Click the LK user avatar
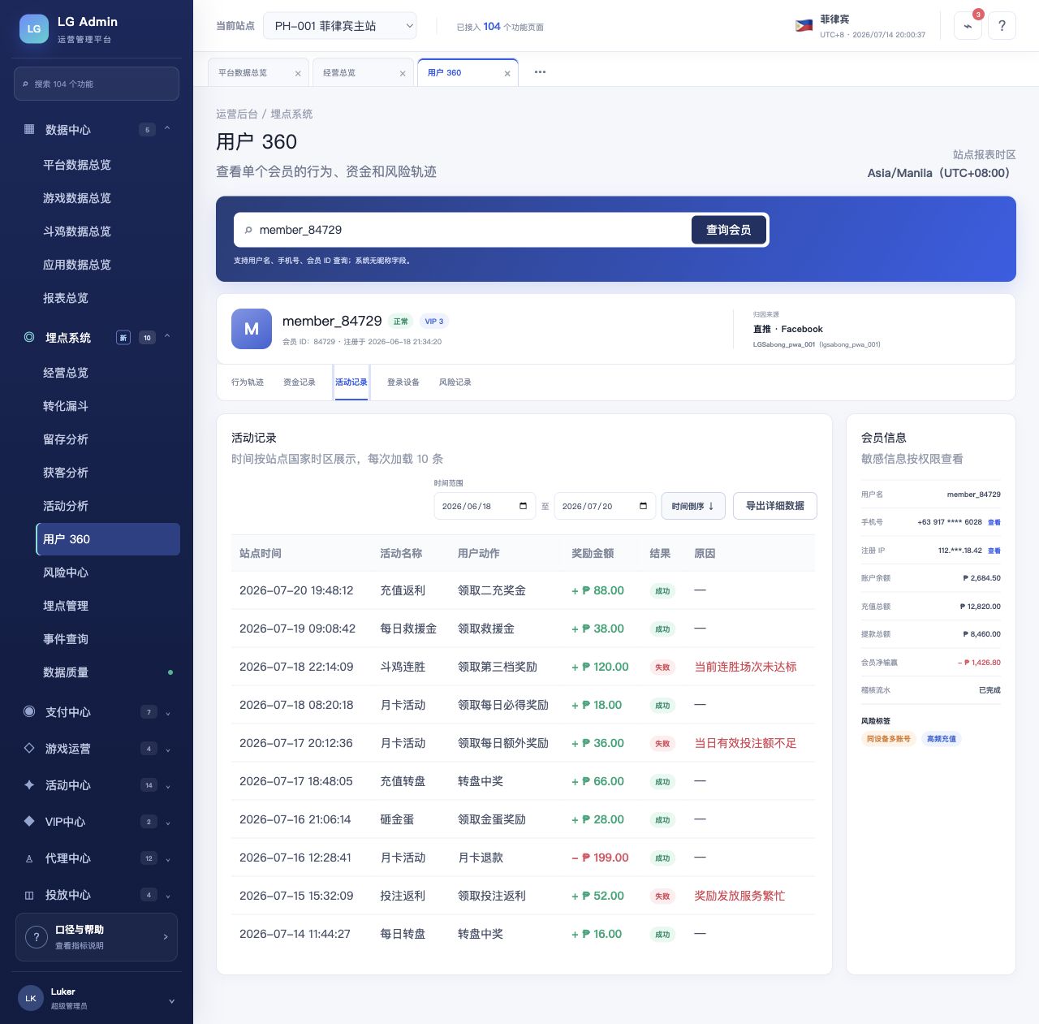1039x1024 pixels. (31, 998)
